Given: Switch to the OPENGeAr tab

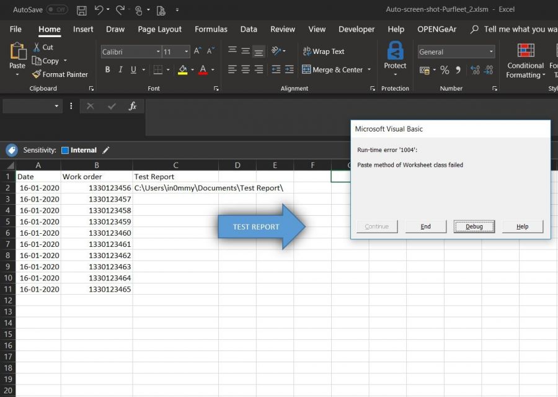Looking at the screenshot, I should click(x=436, y=29).
